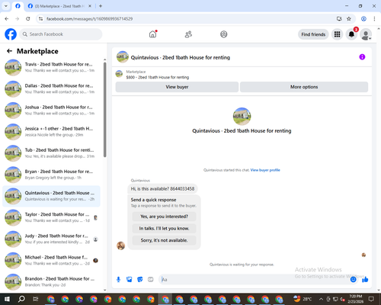The width and height of the screenshot is (381, 305).
Task: Open Windows taskbar search
Action: click(21, 299)
